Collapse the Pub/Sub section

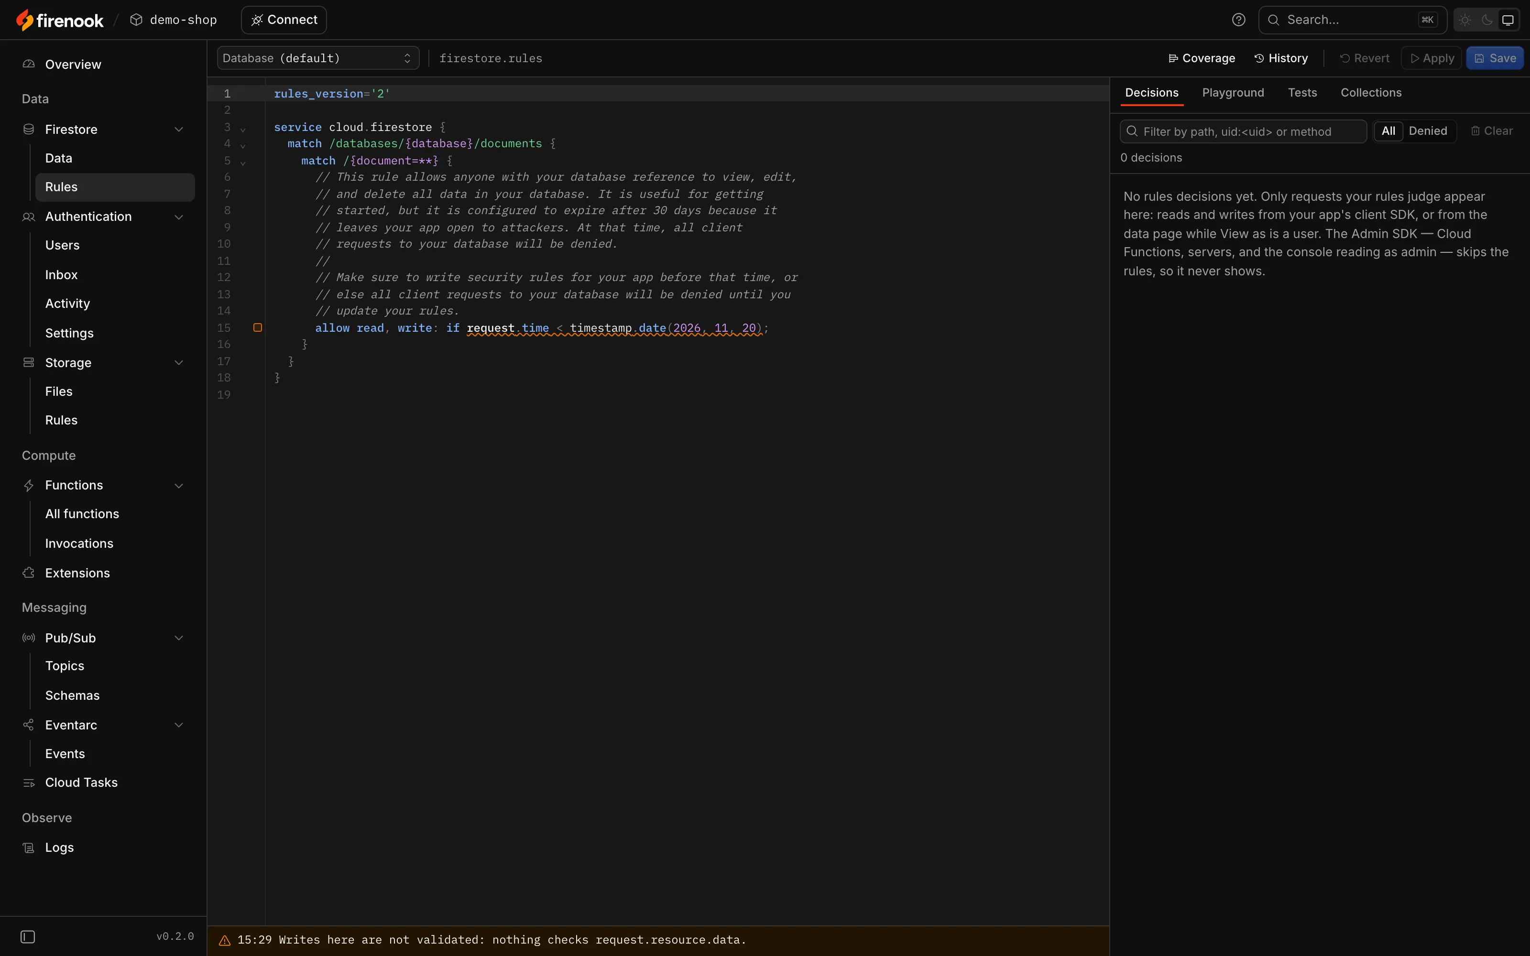(179, 638)
